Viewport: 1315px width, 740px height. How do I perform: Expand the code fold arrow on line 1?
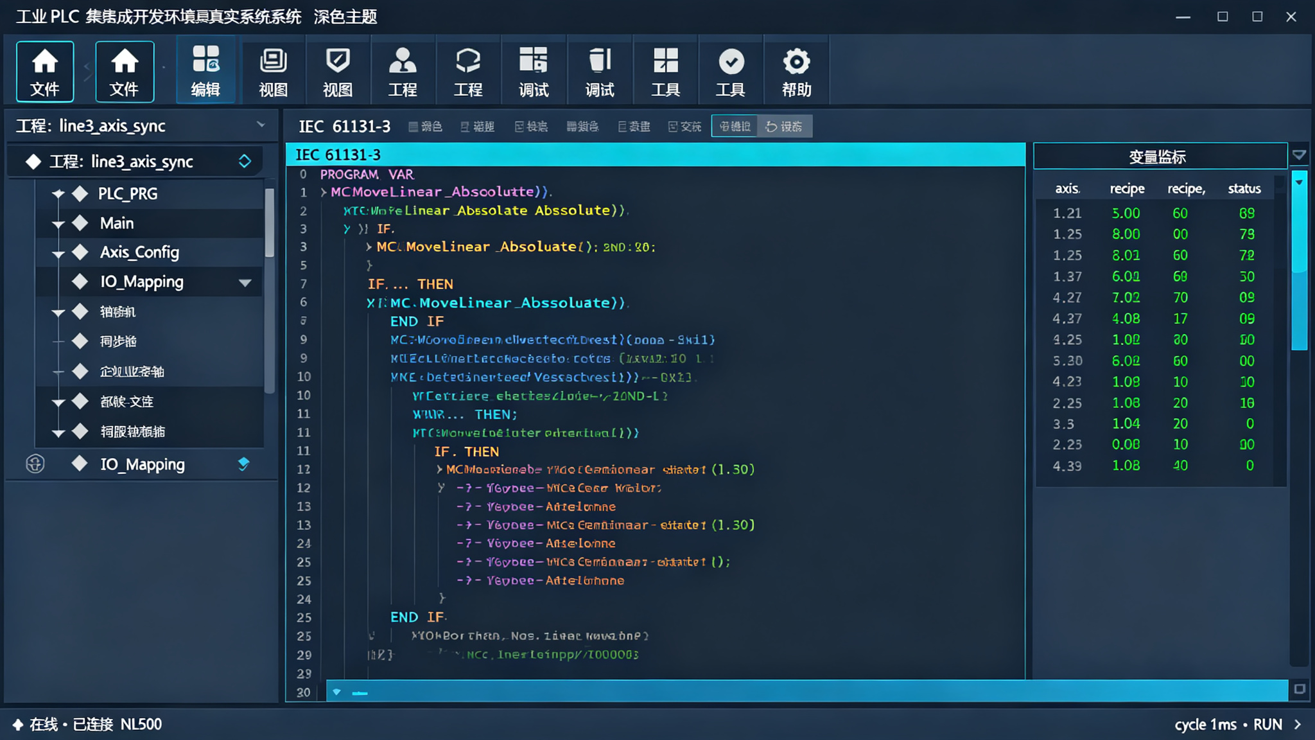pos(324,191)
